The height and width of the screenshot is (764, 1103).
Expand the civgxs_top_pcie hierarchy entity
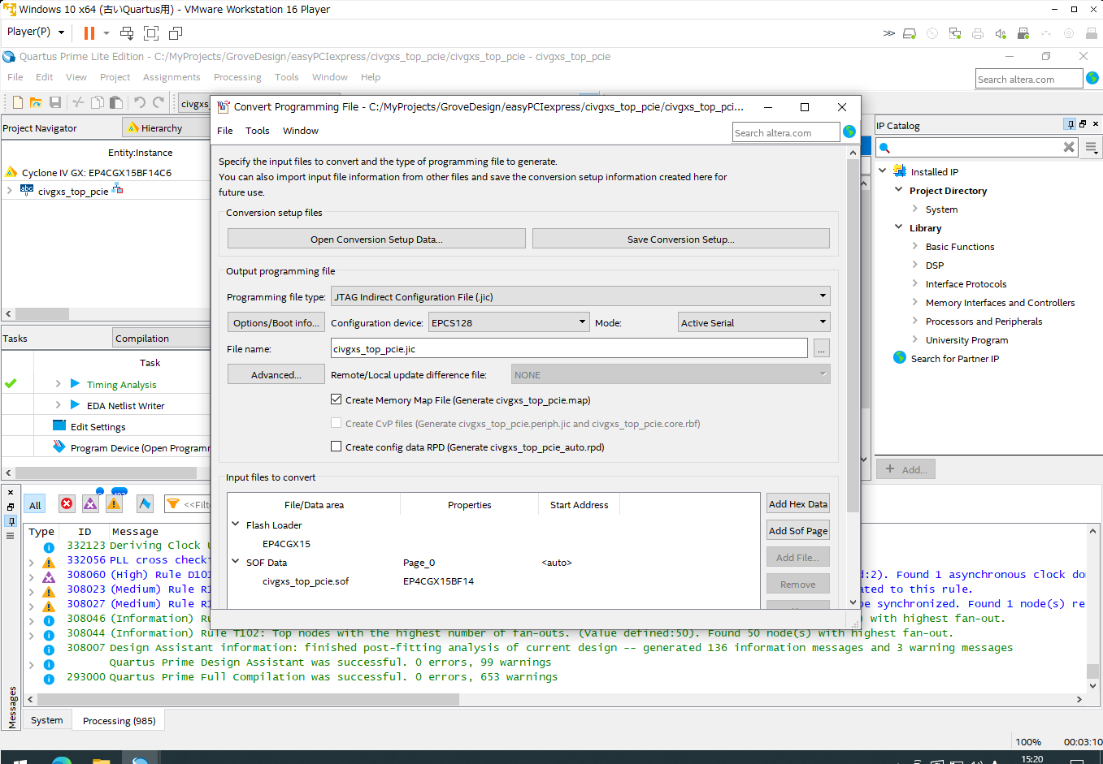(9, 191)
